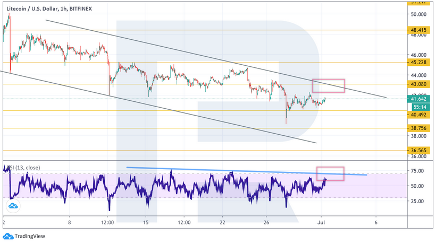The image size is (436, 244).
Task: Select the 45.228 price level label
Action: (x=419, y=63)
